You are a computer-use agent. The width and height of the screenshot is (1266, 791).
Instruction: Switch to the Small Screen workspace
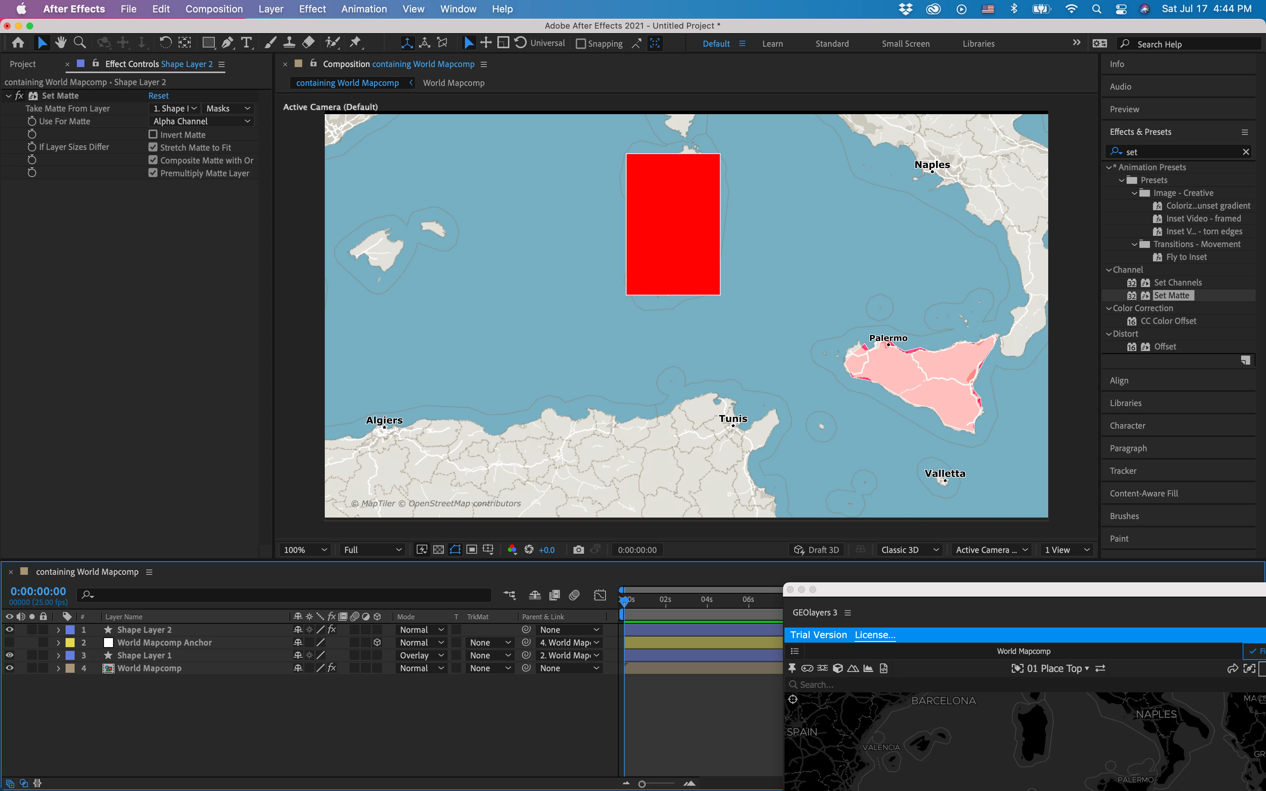click(905, 44)
